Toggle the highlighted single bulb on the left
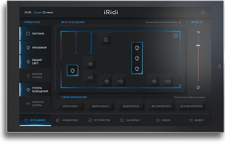The width and height of the screenshot is (225, 144). click(73, 70)
